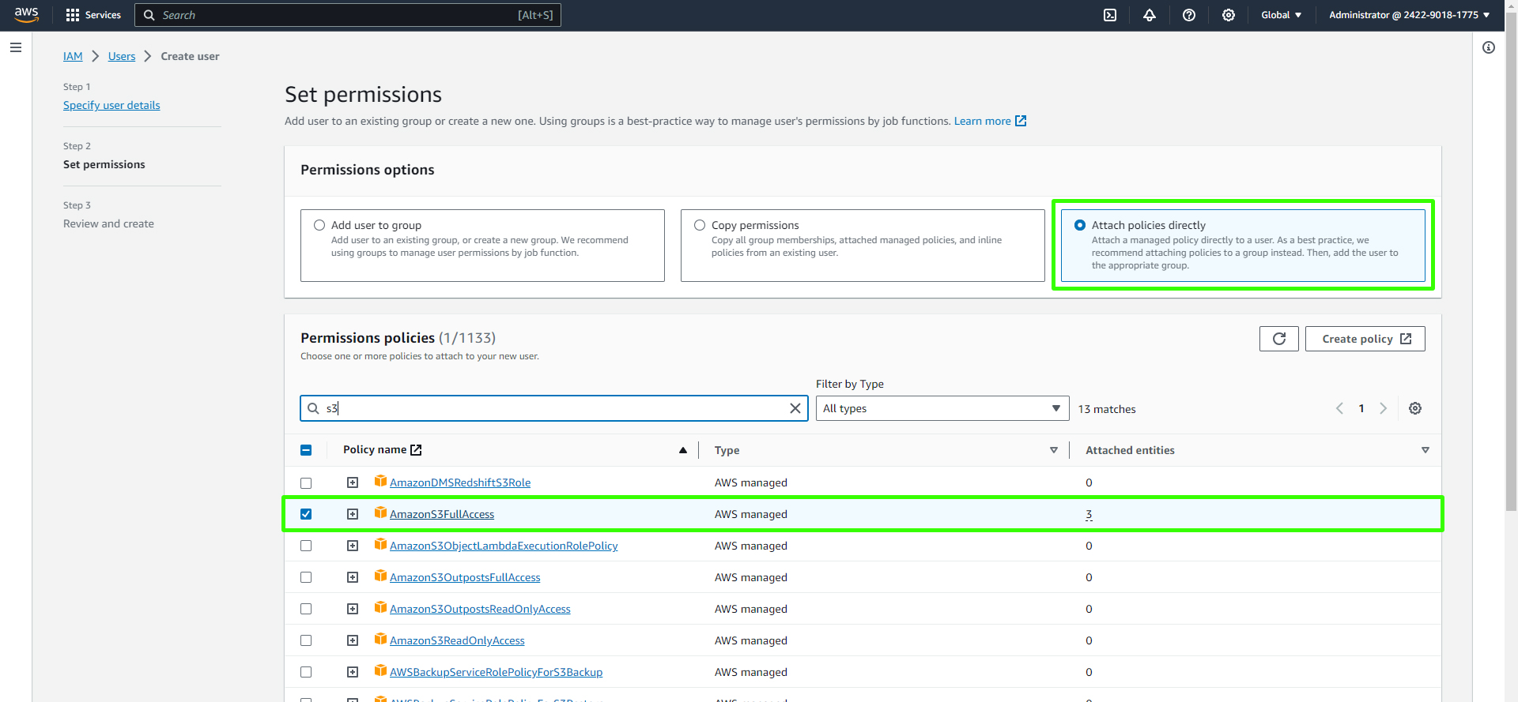The image size is (1518, 702).
Task: Expand the AmazonS3ReadOnlyAccess policy details
Action: point(353,640)
